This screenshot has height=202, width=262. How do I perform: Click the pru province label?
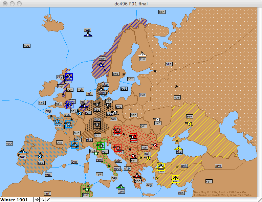(118, 107)
